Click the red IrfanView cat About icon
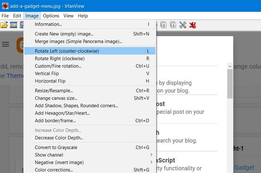The image size is (261, 173). pos(193,25)
